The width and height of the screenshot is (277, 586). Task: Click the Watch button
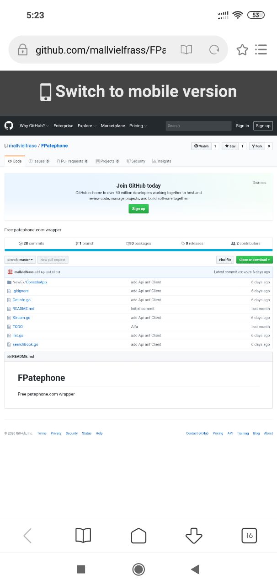point(201,146)
